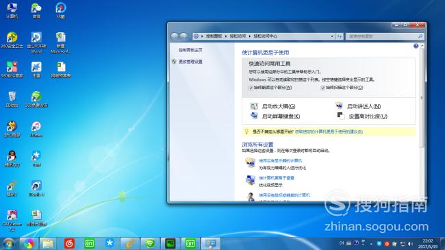445x250 pixels.
Task: Open the address bar history dropdown arrow
Action: 332,36
